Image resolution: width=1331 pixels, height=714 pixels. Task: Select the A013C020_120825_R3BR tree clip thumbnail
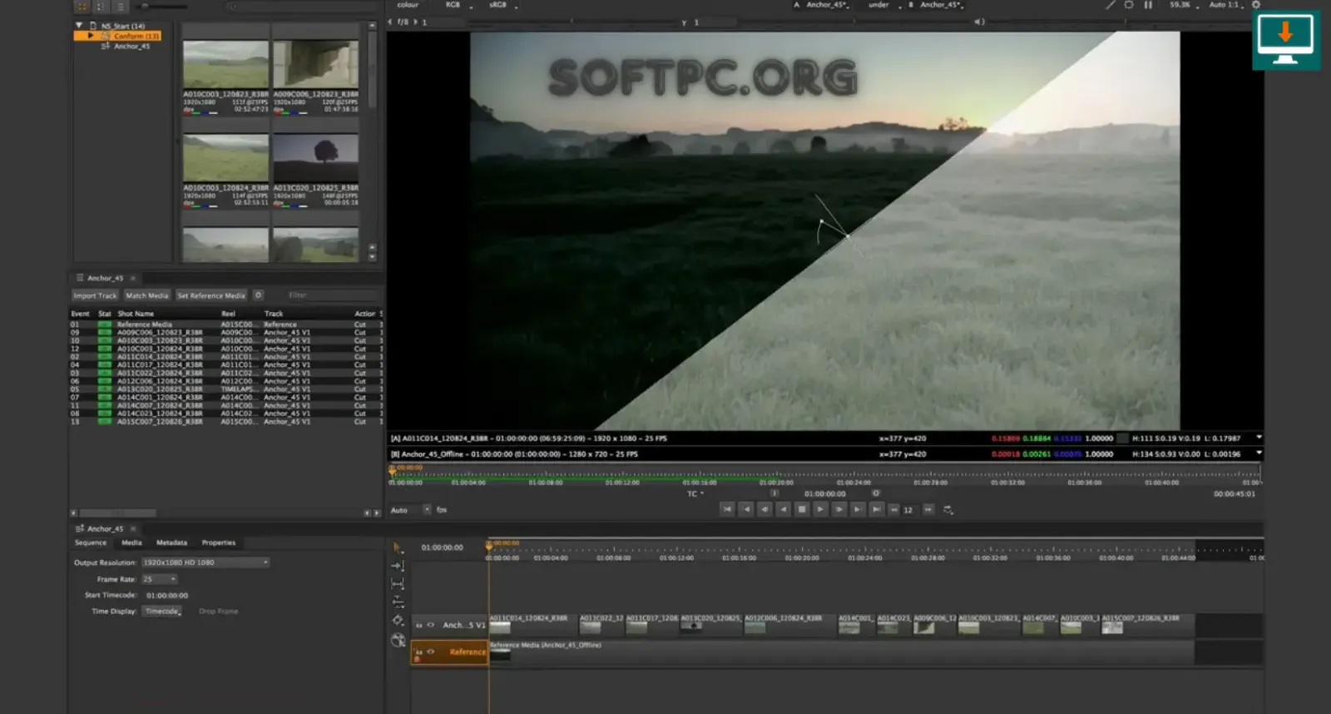tap(316, 158)
